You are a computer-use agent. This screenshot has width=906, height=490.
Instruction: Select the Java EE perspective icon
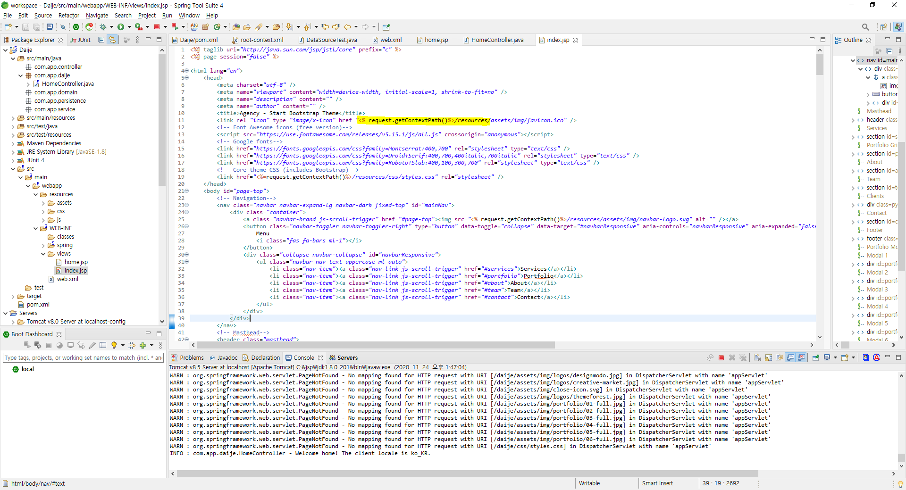[x=898, y=27]
